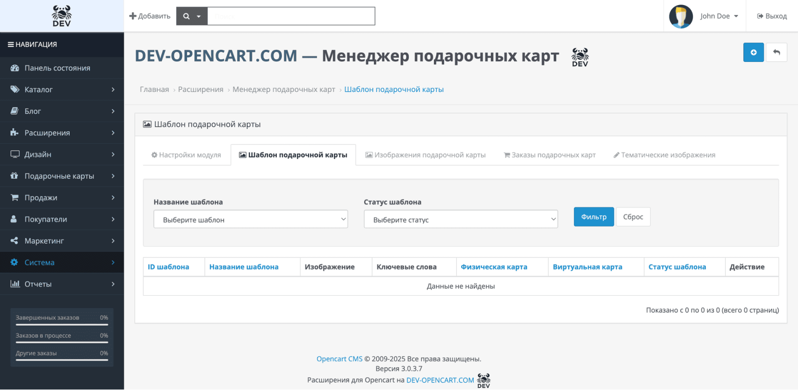Expand the Блог menu chevron

[x=113, y=111]
